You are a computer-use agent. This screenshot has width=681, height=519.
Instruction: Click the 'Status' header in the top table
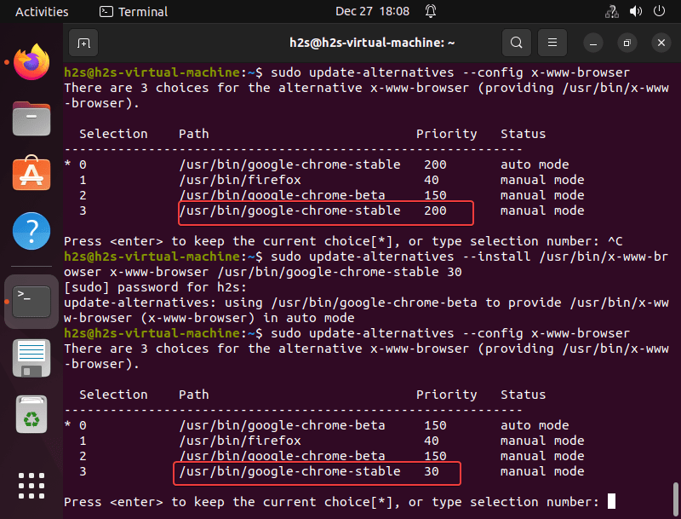tap(523, 134)
